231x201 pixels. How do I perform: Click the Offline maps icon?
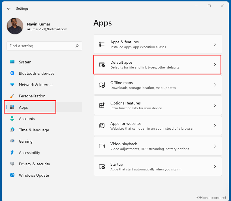[x=102, y=85]
